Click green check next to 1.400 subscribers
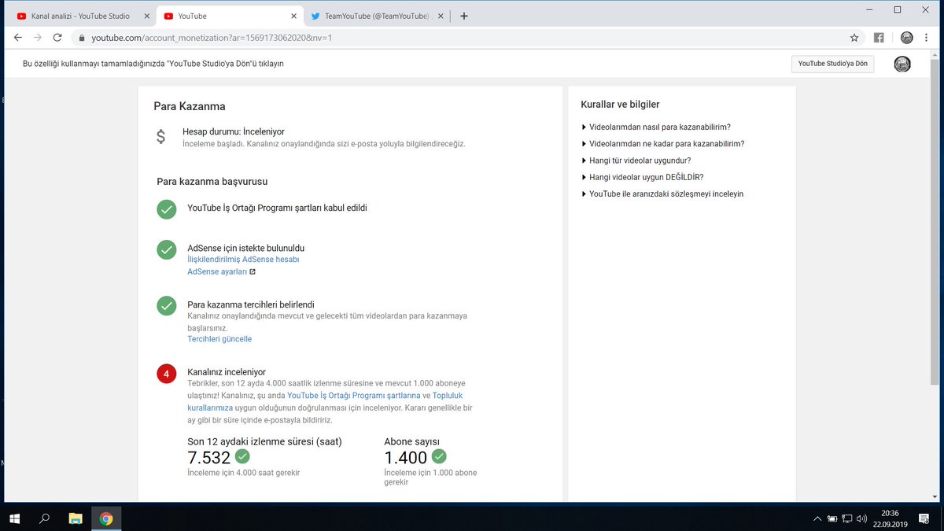This screenshot has height=531, width=944. (439, 456)
